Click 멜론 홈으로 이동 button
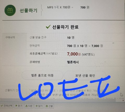This screenshot has width=125, height=112. coord(42,75)
